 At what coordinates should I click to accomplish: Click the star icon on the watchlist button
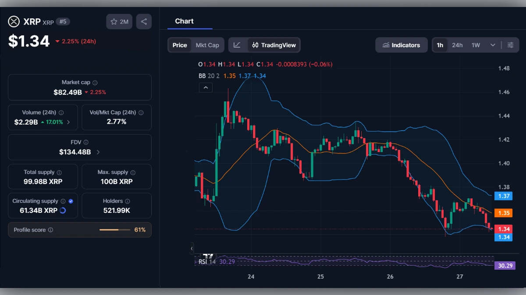[114, 21]
